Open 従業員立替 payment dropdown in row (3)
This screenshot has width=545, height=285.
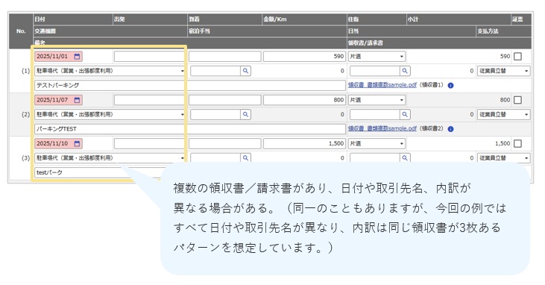point(504,158)
